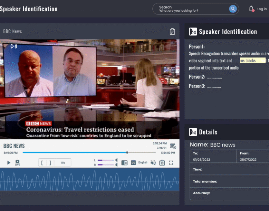Select the English language option
Image resolution: width=269 pixels, height=211 pixels.
[143, 163]
